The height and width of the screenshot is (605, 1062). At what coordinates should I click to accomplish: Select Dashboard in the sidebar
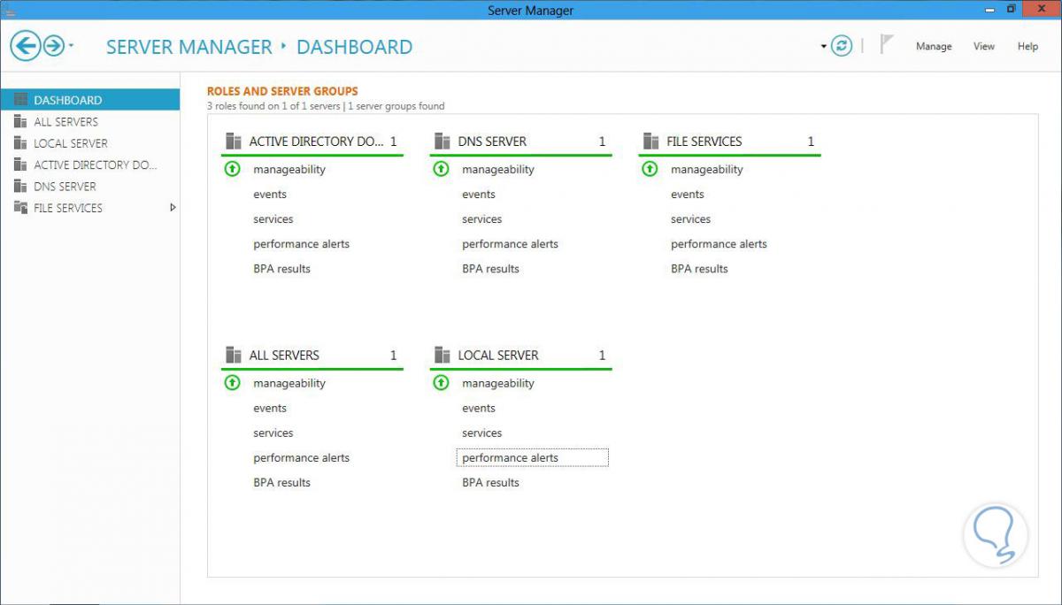tap(90, 100)
